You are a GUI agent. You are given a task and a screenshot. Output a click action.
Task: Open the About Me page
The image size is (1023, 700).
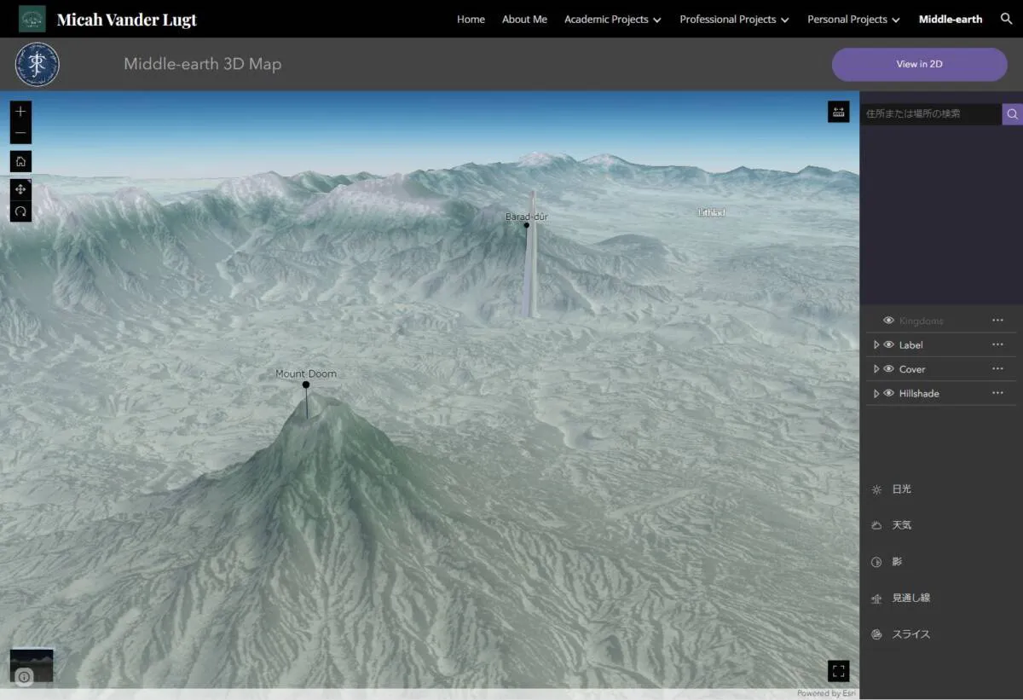click(524, 19)
